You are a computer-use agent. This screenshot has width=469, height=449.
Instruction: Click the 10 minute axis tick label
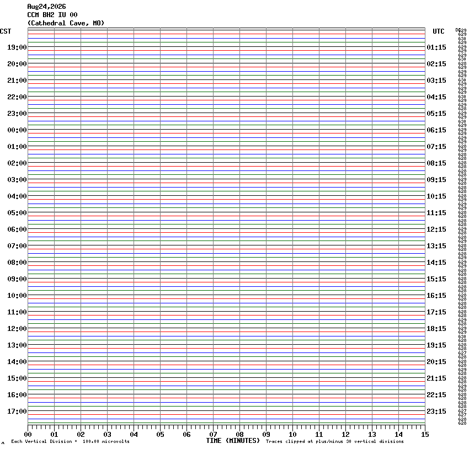pos(292,435)
